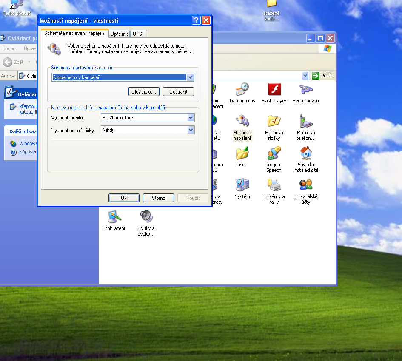This screenshot has height=361, width=402.
Task: Open Uživatelské účty icon
Action: pyautogui.click(x=306, y=186)
